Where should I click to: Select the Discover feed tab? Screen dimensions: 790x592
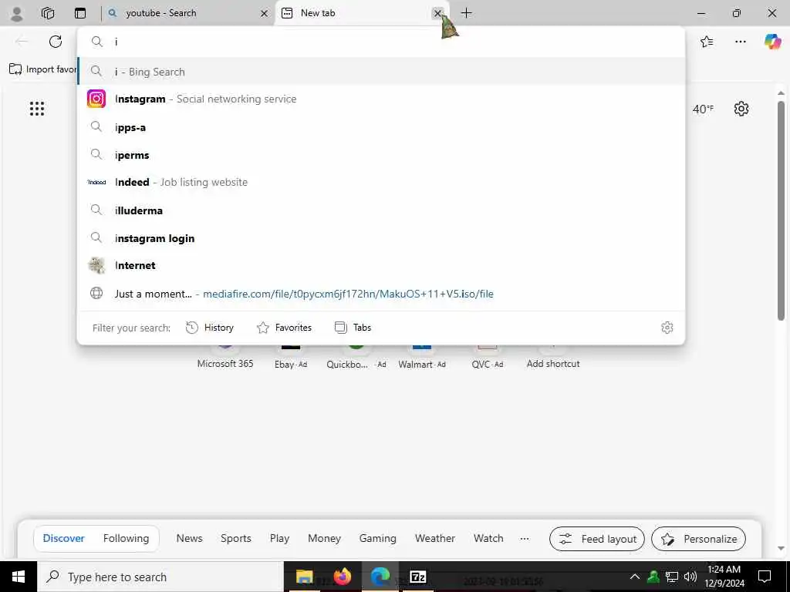click(x=63, y=538)
